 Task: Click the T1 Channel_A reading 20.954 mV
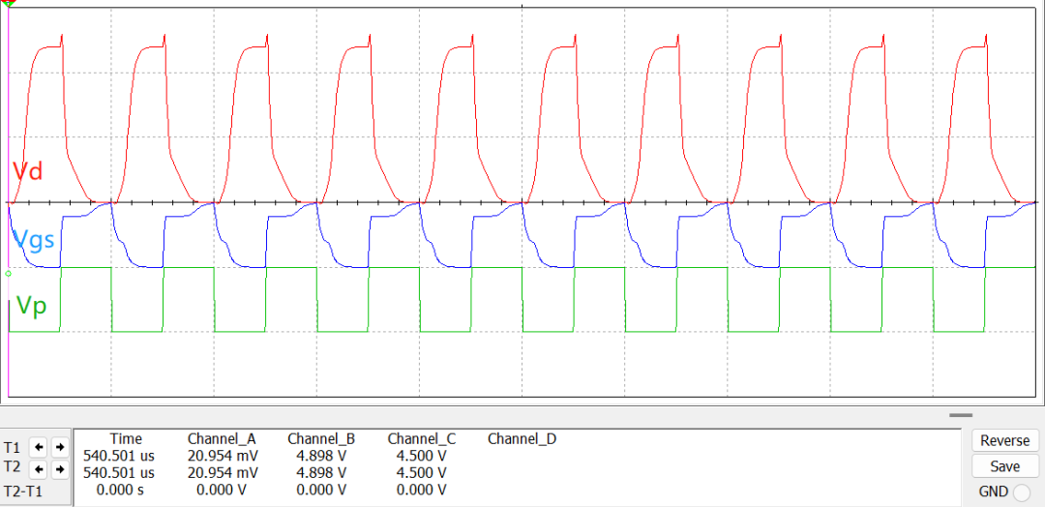click(223, 456)
